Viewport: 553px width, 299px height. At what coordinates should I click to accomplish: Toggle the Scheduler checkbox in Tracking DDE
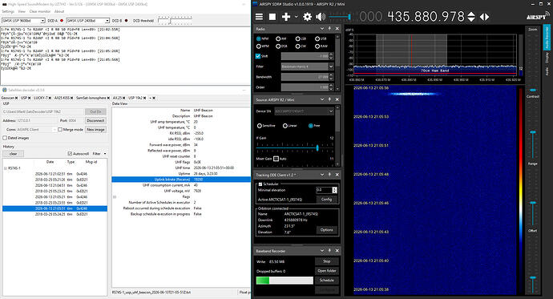pyautogui.click(x=260, y=184)
